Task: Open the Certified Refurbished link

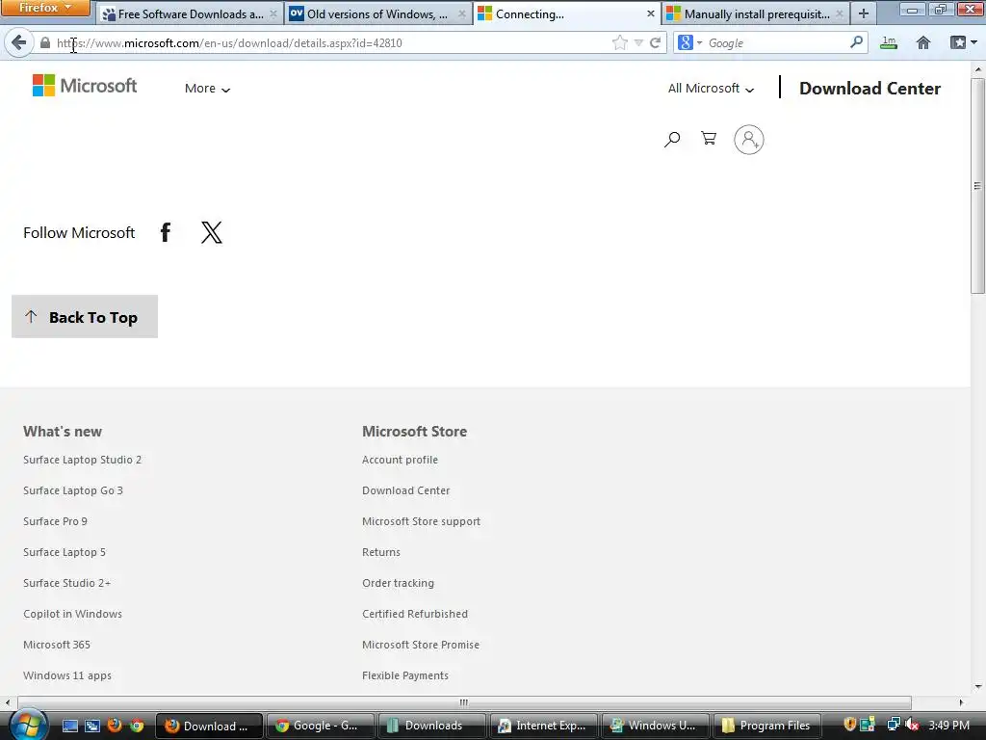Action: click(x=415, y=614)
